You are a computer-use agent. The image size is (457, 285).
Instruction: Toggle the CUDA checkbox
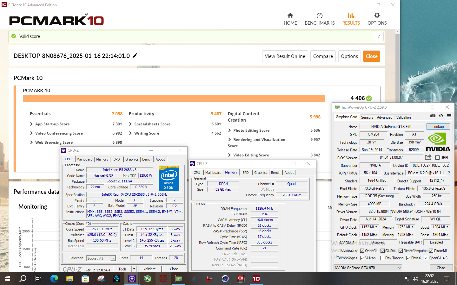383,250
